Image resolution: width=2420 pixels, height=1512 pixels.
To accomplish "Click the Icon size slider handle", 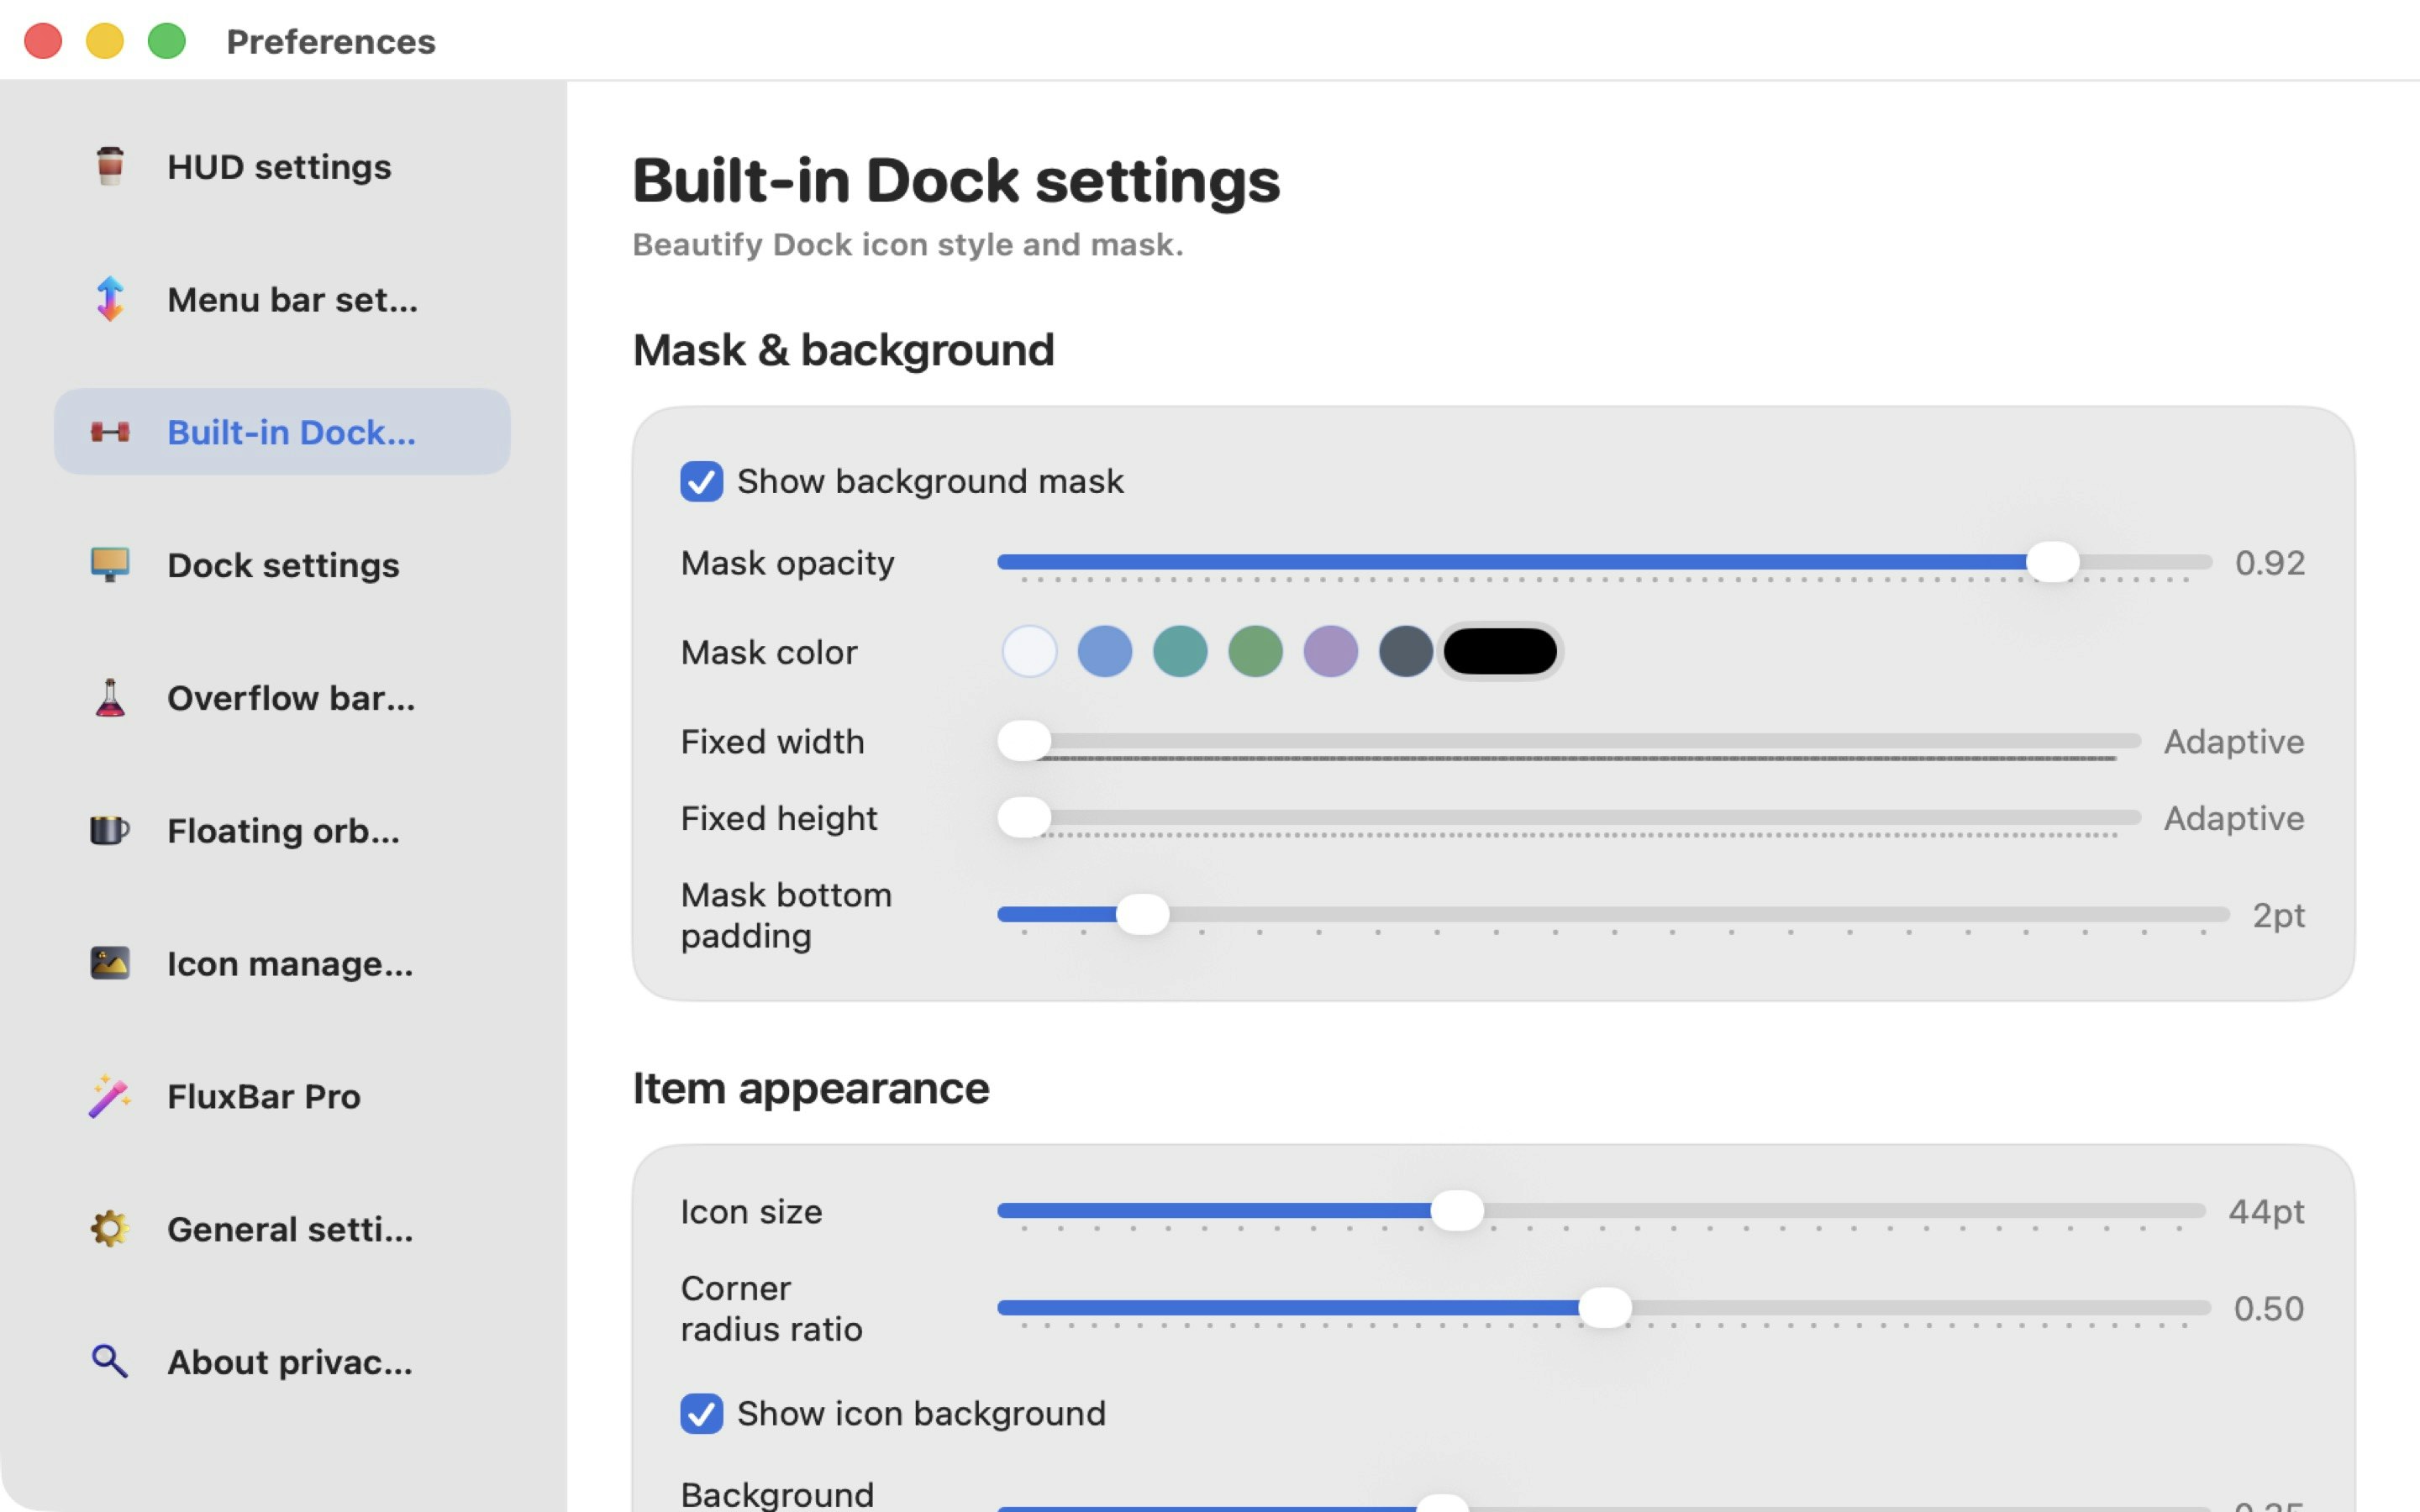I will pos(1459,1210).
